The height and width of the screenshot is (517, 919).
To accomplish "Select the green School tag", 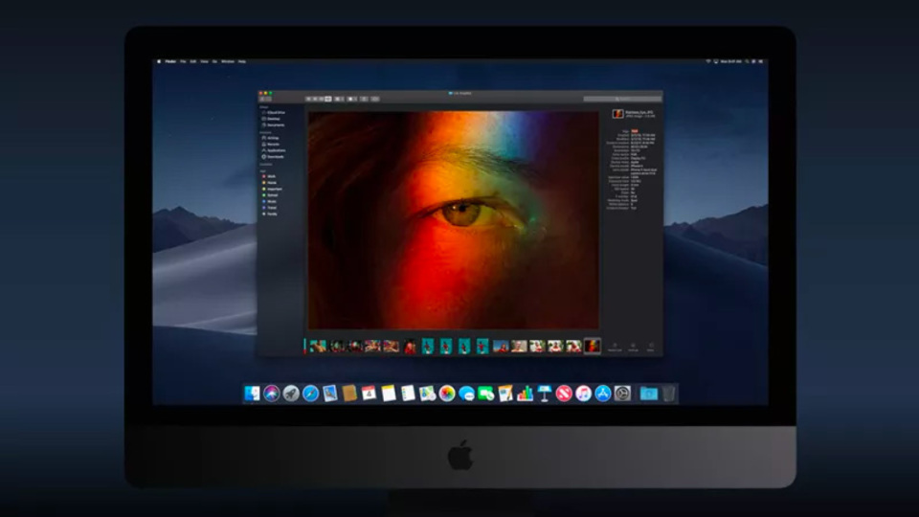I will point(270,195).
